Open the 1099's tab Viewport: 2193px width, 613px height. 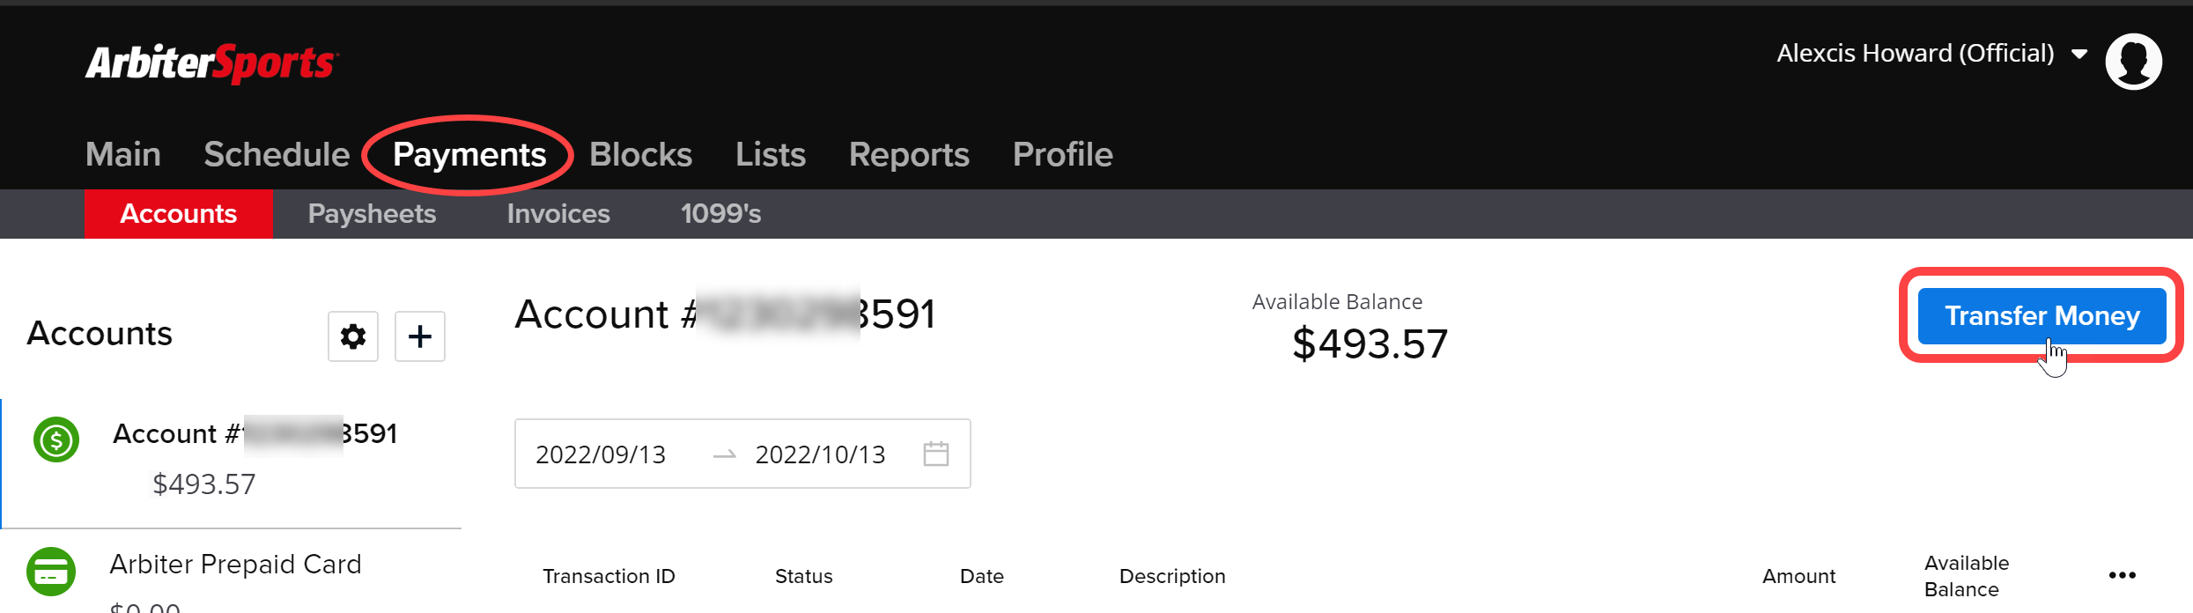(720, 213)
